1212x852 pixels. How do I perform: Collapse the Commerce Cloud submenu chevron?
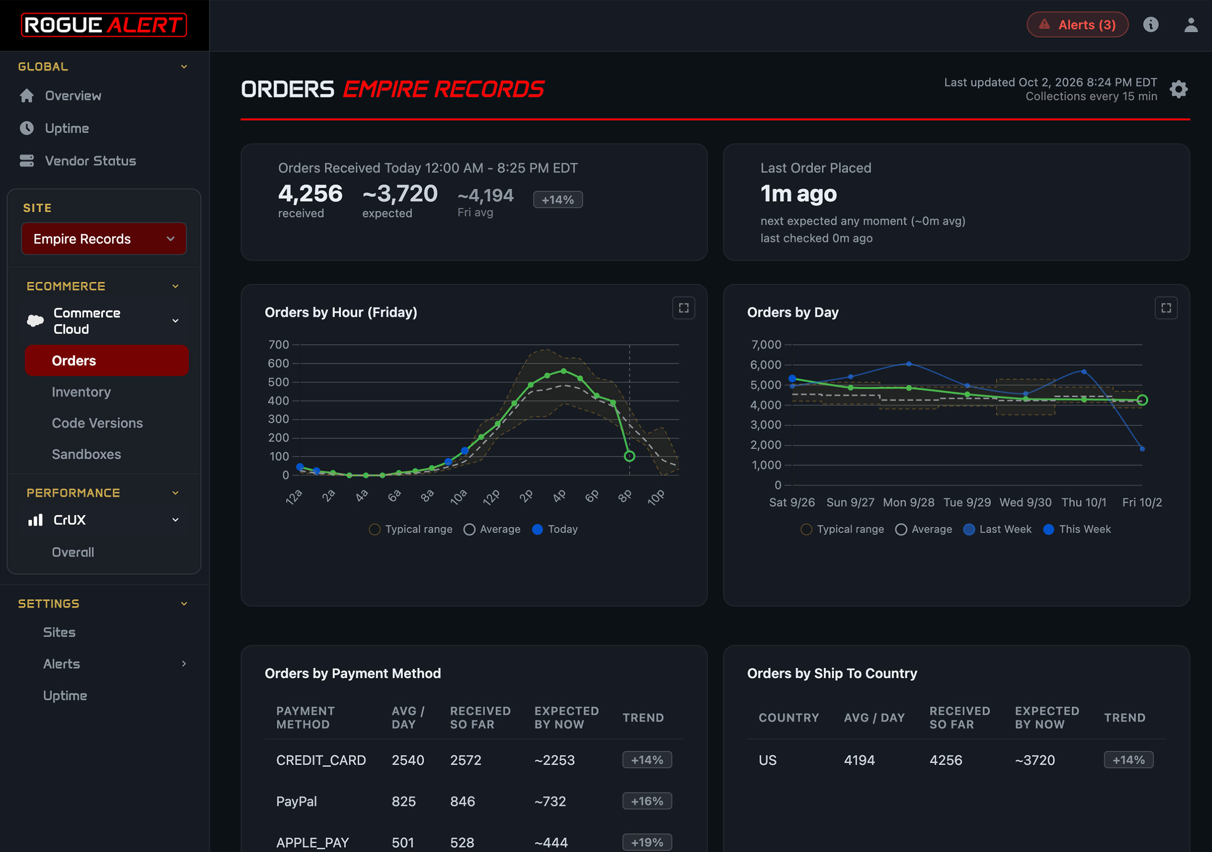click(176, 320)
